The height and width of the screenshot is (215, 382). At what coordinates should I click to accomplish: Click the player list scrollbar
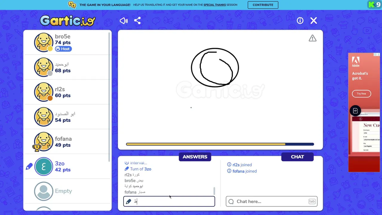pos(109,97)
